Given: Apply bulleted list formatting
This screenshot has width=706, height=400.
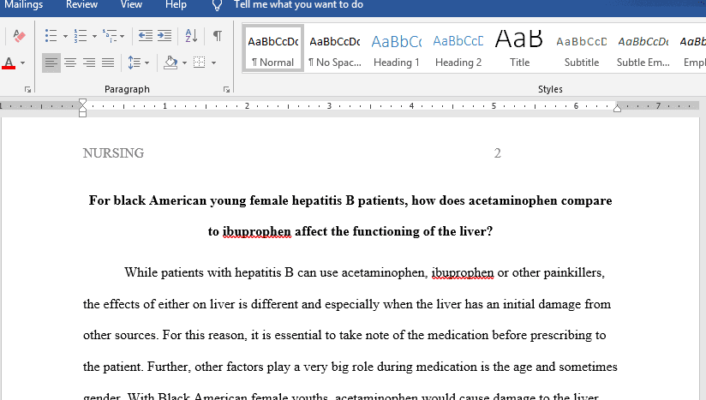Looking at the screenshot, I should point(51,36).
